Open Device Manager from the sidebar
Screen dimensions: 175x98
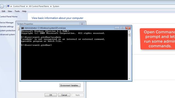(7, 23)
